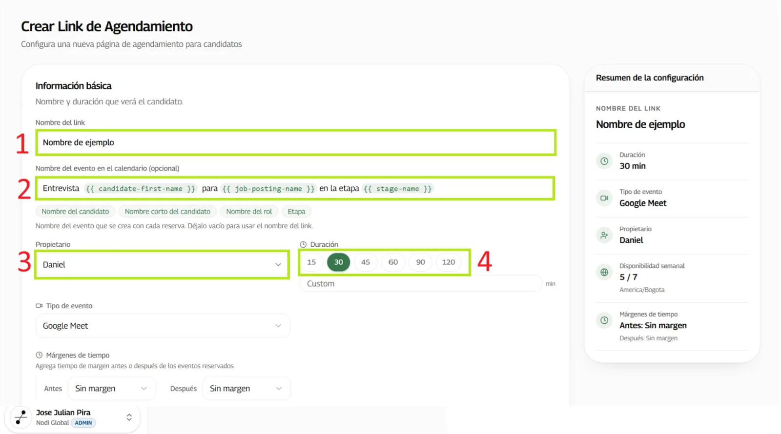Select the 15 minute duration
The width and height of the screenshot is (781, 434).
[x=311, y=262]
